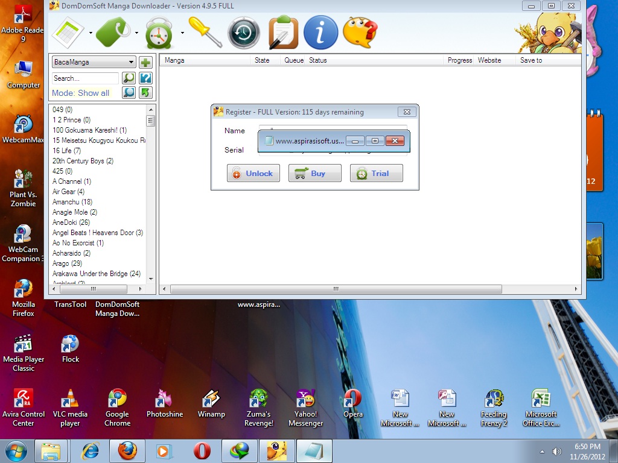Click the manga list horizontal scrollbar thumb
Screen dimensions: 618x463
tap(94, 289)
